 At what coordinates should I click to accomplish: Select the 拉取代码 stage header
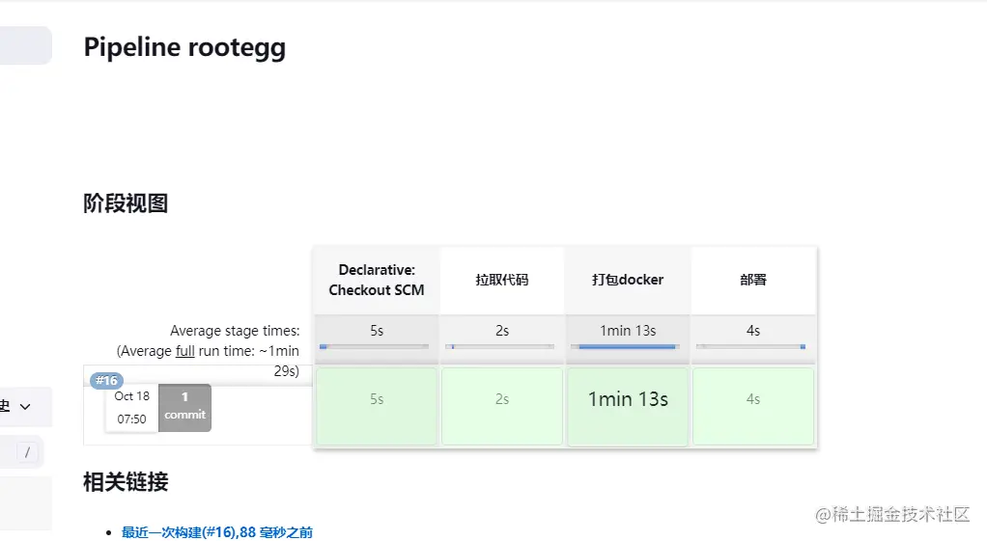point(502,281)
